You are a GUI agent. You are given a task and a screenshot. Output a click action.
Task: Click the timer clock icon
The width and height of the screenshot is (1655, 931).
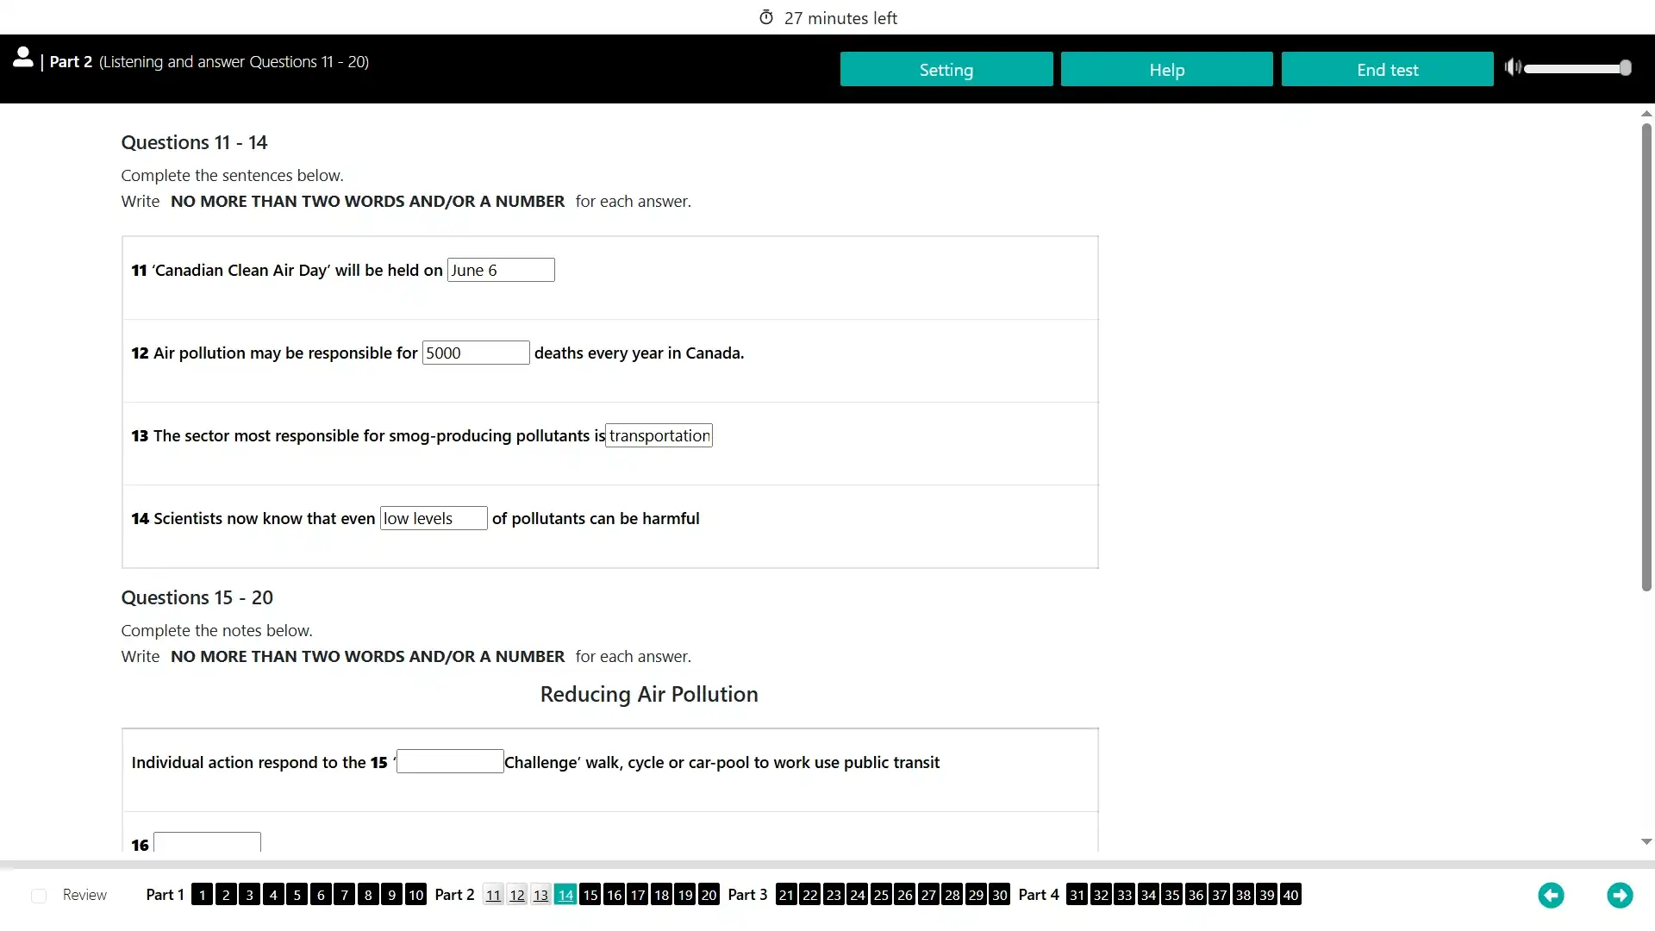[766, 17]
